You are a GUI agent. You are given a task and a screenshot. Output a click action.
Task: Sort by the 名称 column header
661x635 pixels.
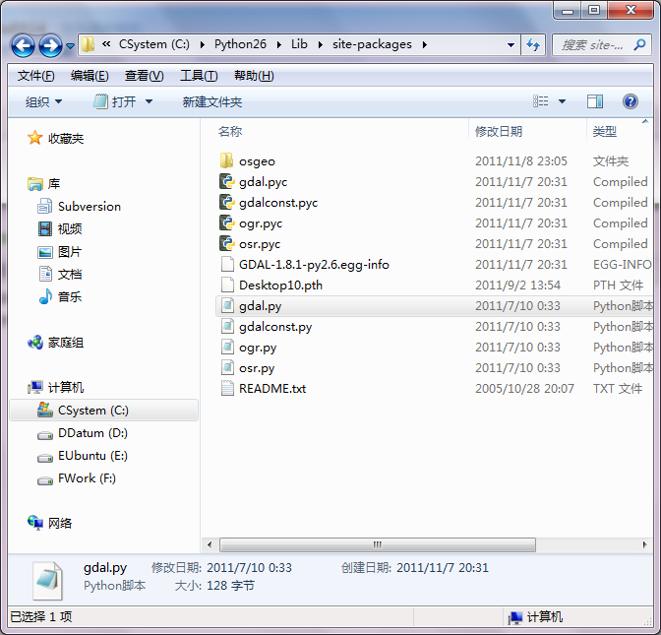point(230,132)
